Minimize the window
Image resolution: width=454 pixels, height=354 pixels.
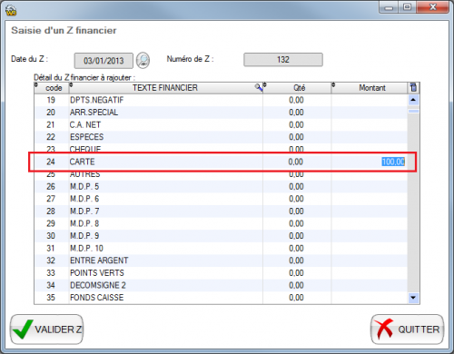[389, 7]
